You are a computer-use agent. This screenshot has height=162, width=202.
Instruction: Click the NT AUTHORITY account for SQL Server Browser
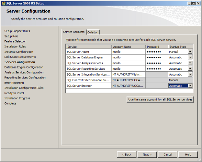[129, 86]
